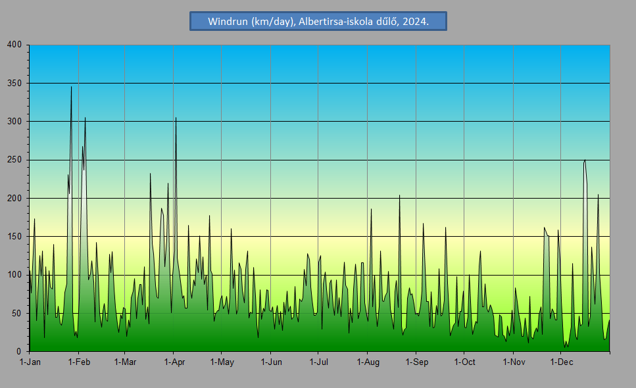Select the 250 km peak in mid-December

click(x=584, y=160)
